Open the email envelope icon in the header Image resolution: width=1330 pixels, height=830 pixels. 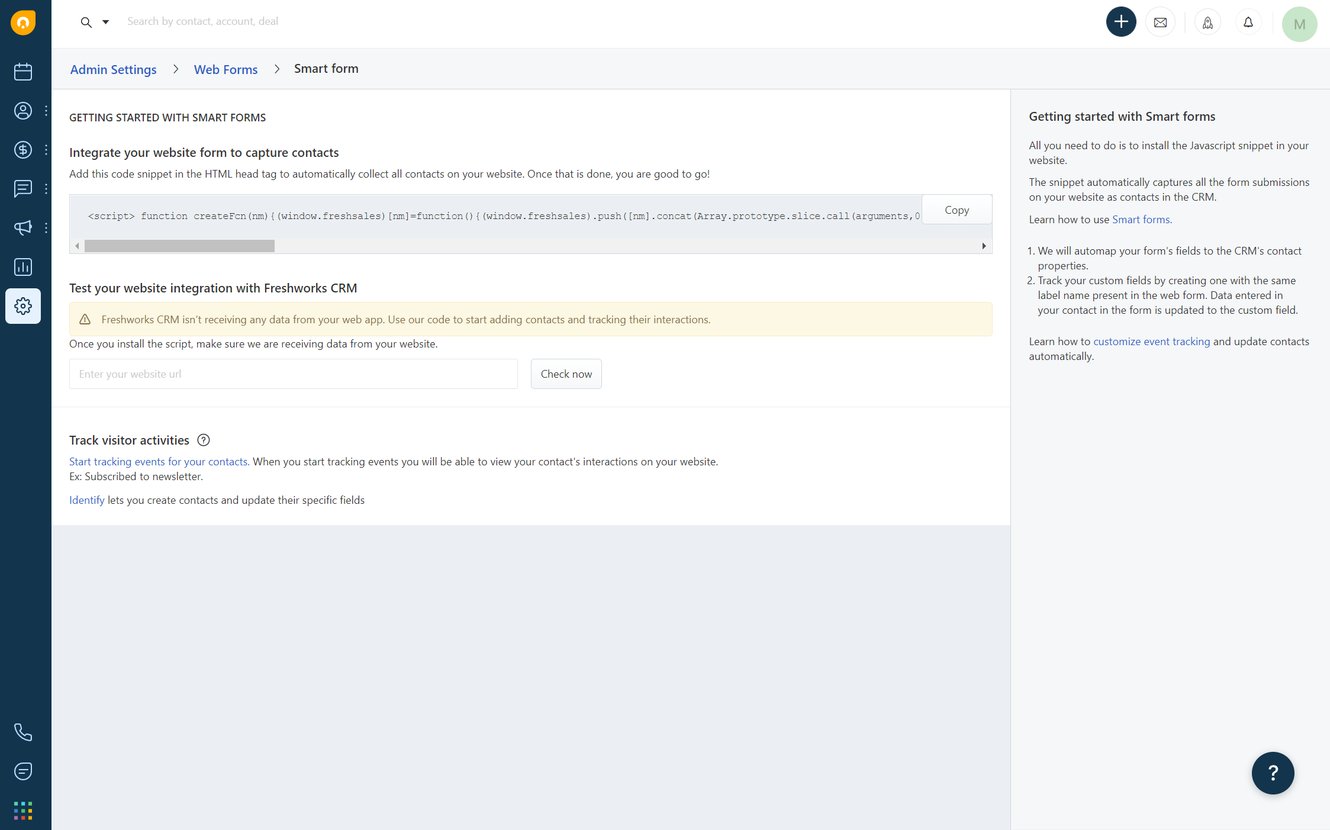tap(1160, 21)
